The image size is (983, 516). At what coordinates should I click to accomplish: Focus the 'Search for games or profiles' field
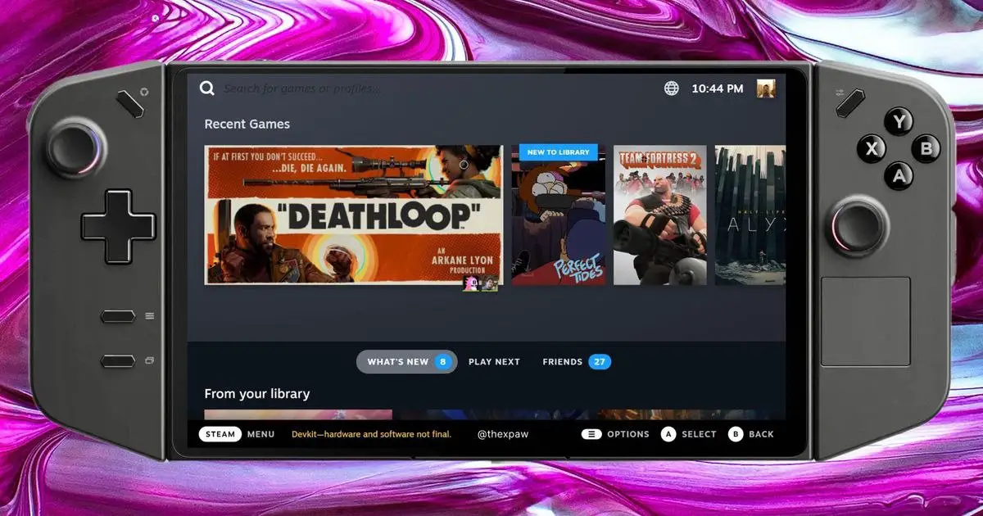[301, 88]
